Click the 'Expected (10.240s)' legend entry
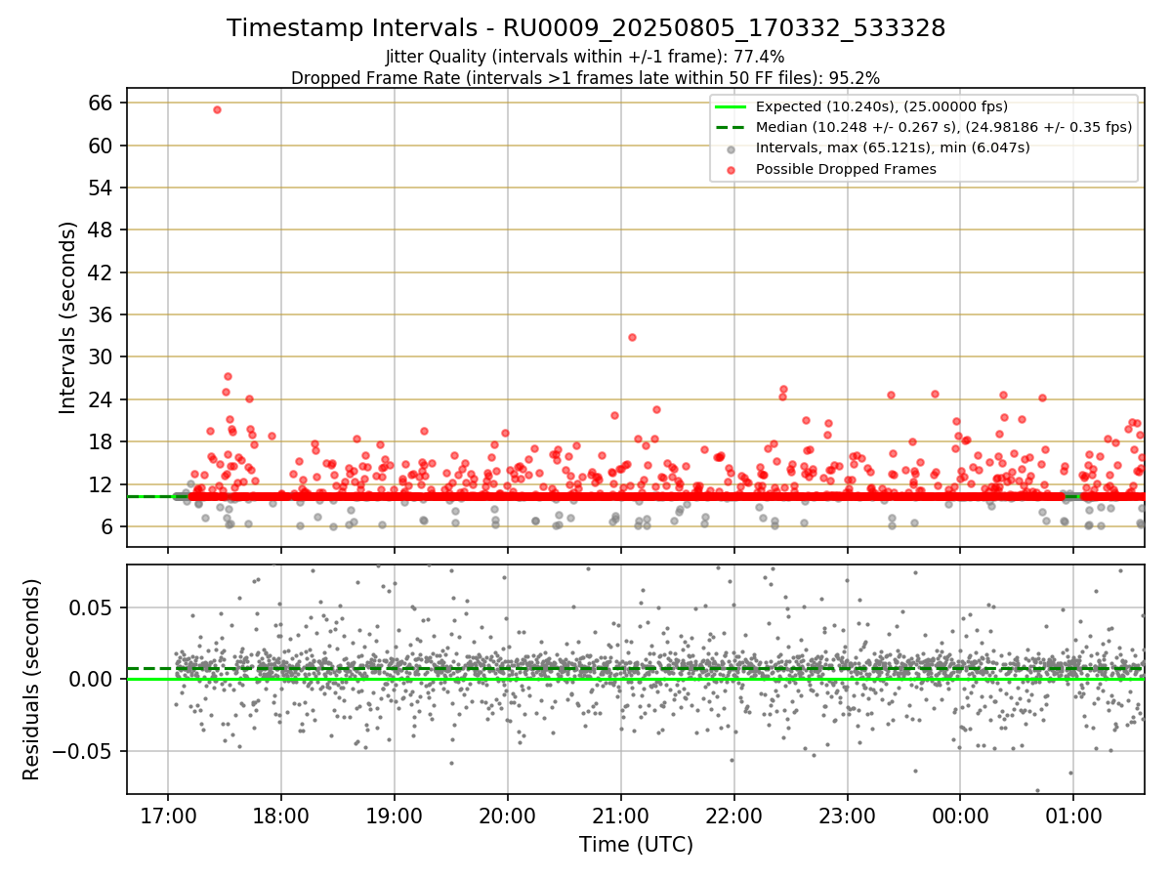Viewport: 1172px width, 879px height. (882, 107)
